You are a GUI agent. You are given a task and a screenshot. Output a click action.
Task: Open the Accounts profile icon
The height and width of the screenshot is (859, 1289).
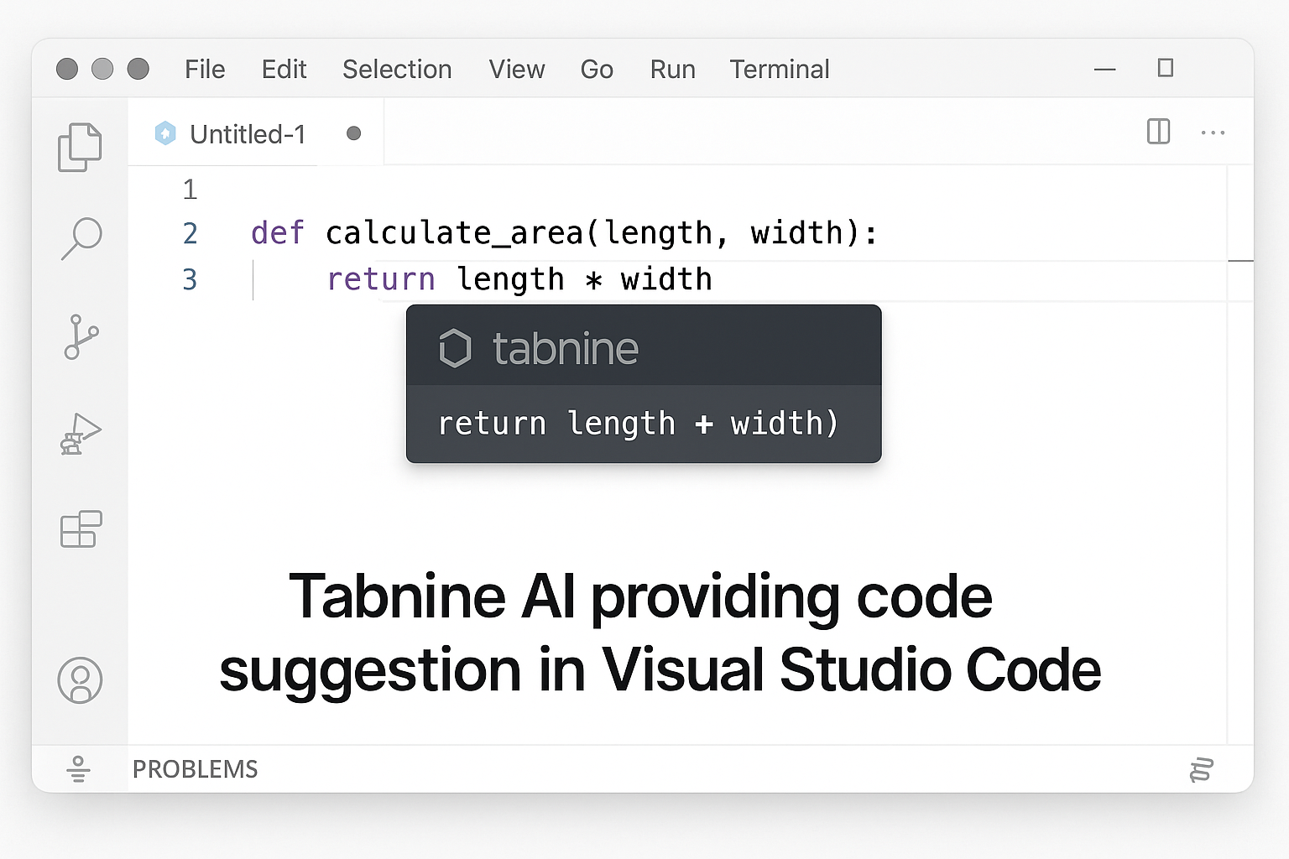[x=80, y=679]
